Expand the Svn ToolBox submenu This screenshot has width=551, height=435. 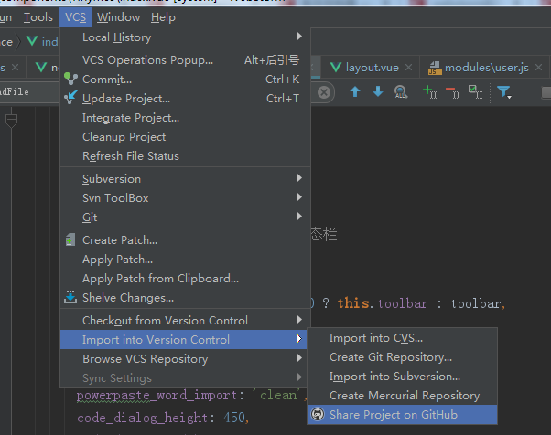(185, 198)
